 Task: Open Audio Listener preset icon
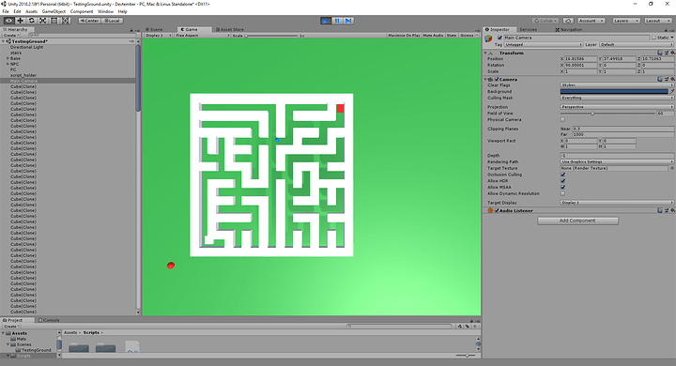666,210
